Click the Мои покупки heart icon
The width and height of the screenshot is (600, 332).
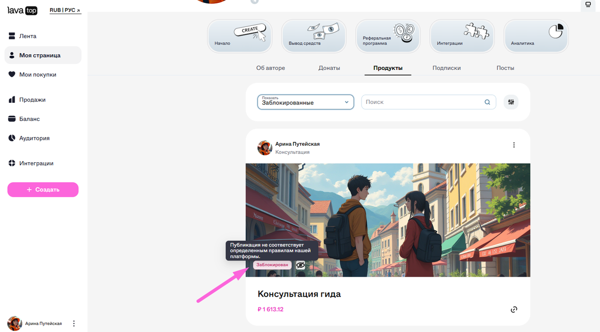[12, 74]
